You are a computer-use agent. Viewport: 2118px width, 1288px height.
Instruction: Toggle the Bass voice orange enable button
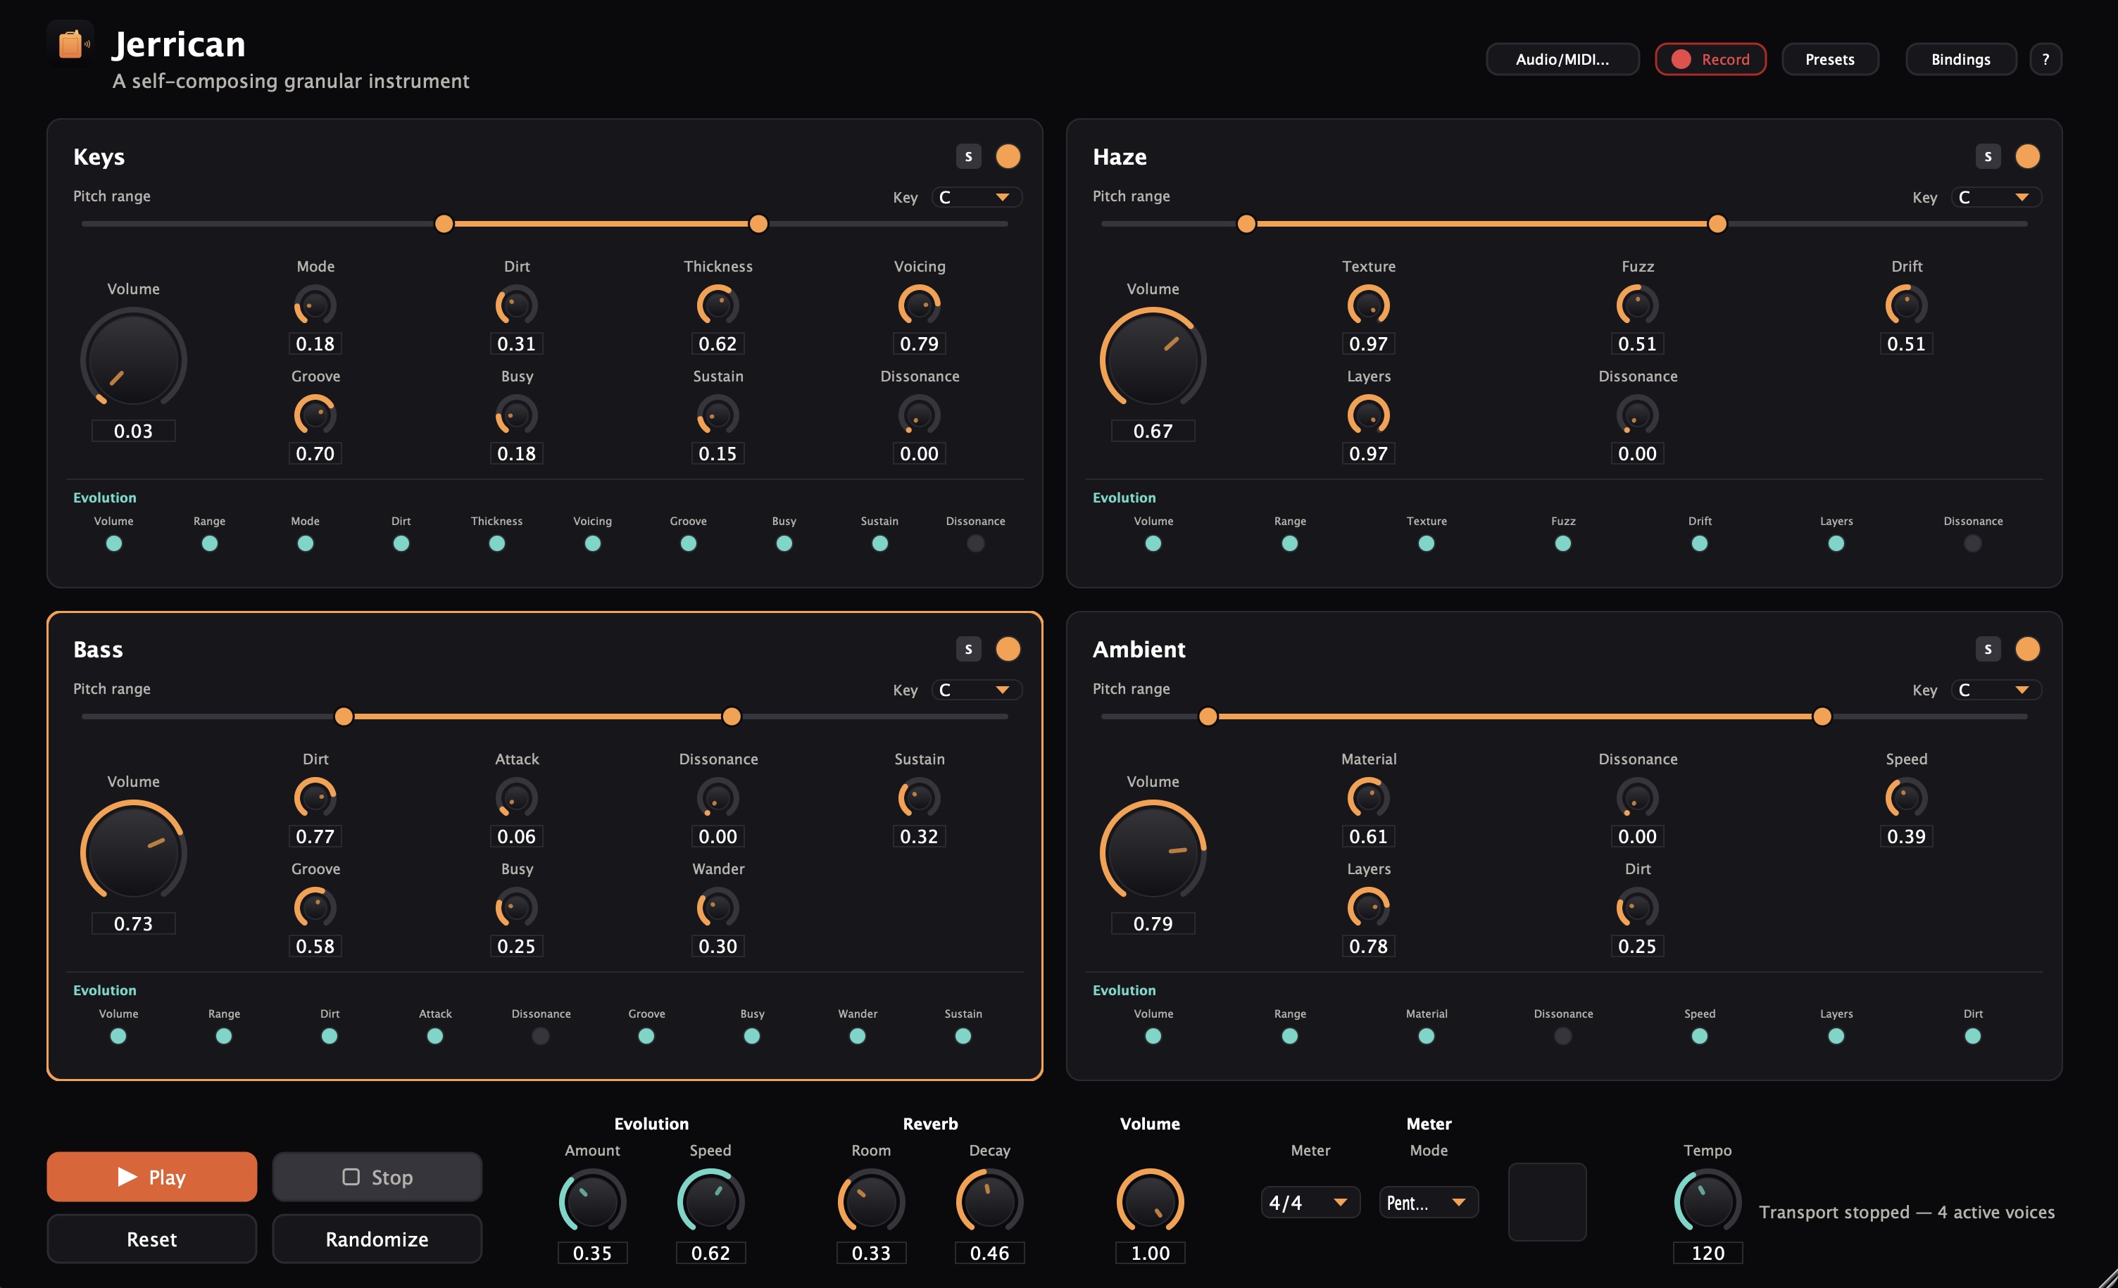pyautogui.click(x=1008, y=649)
